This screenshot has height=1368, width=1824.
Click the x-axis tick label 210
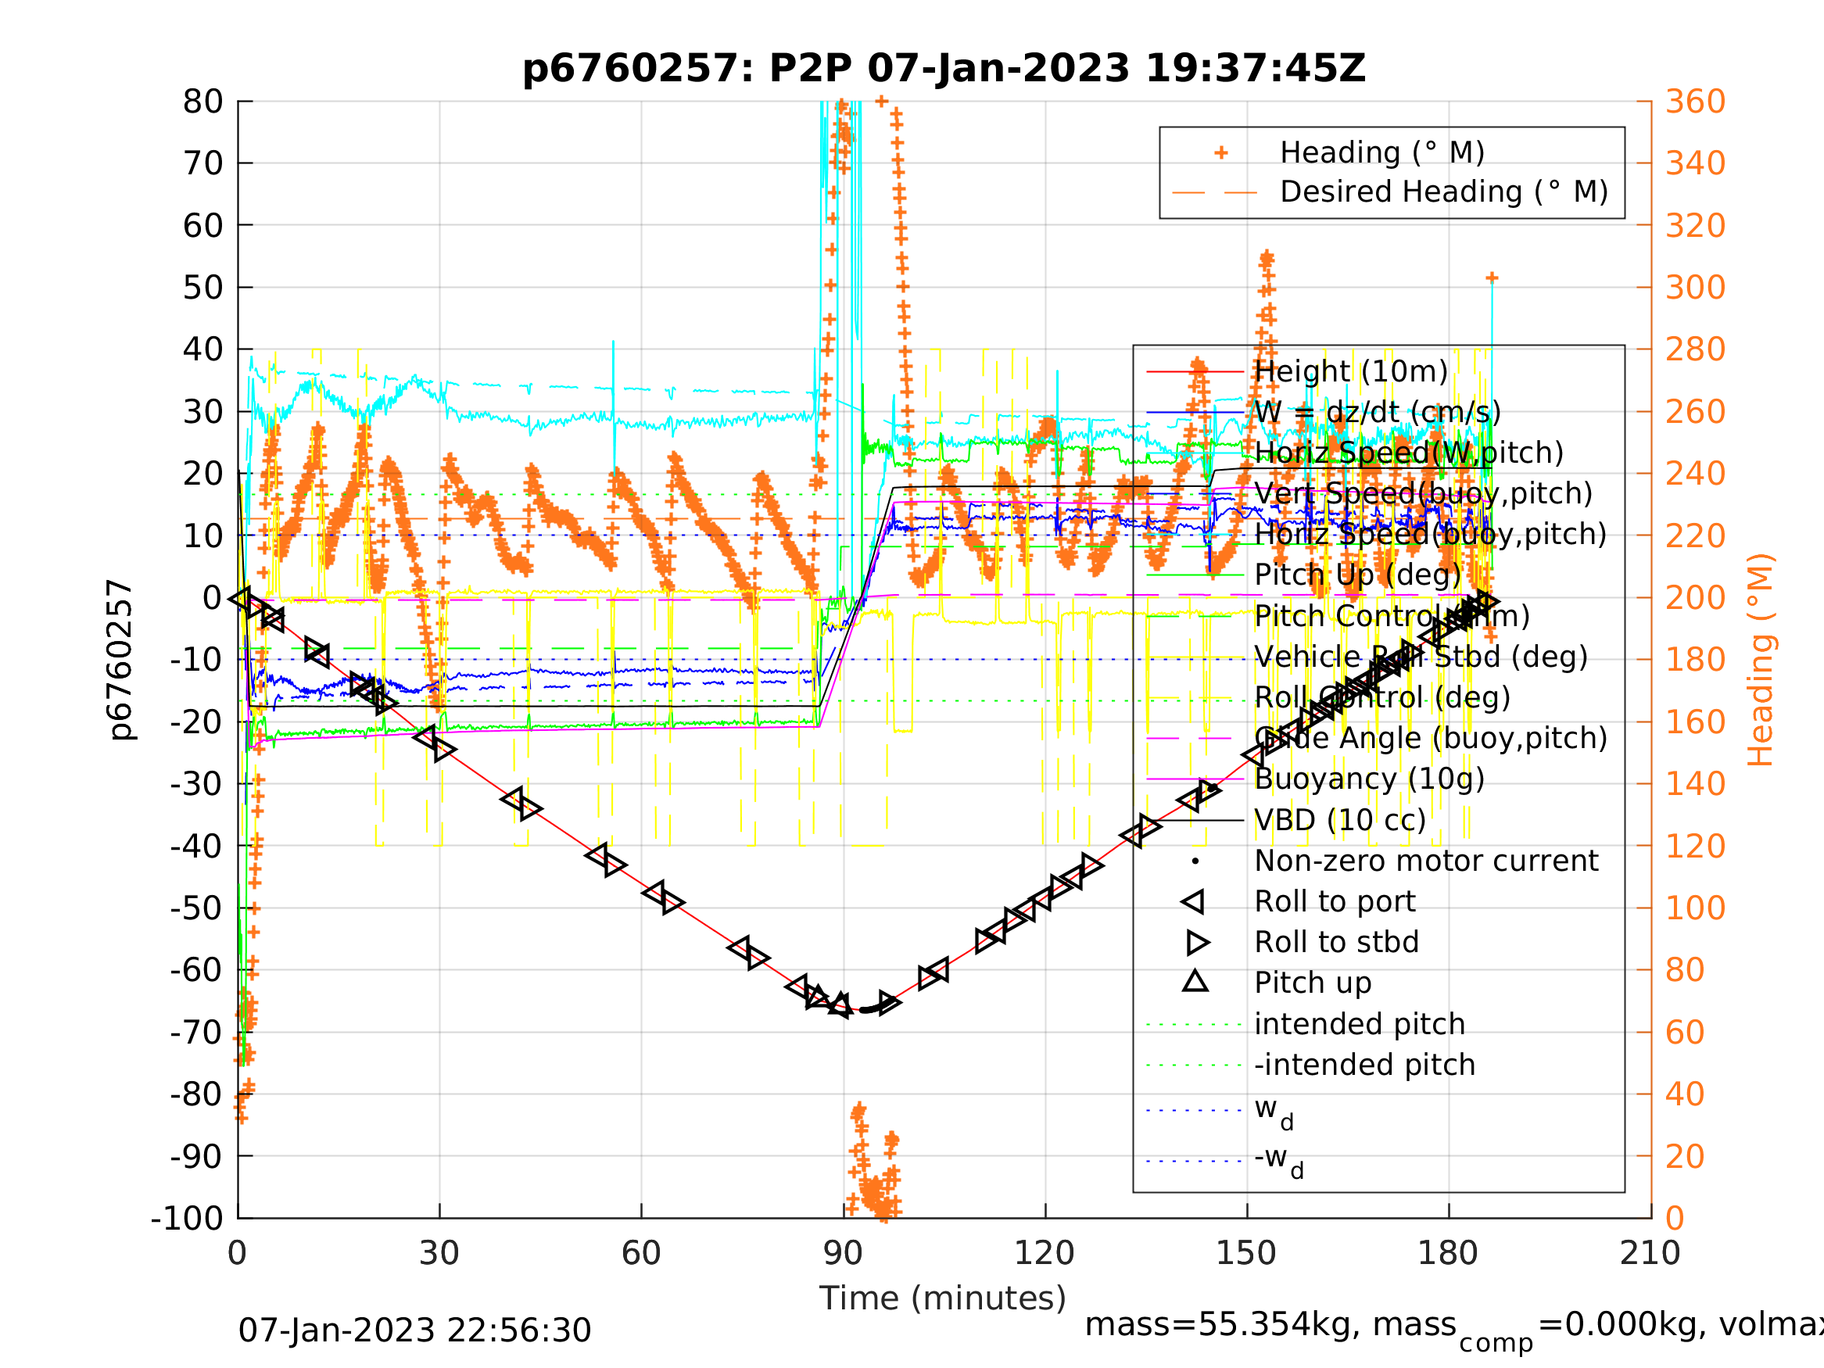tap(1650, 1253)
